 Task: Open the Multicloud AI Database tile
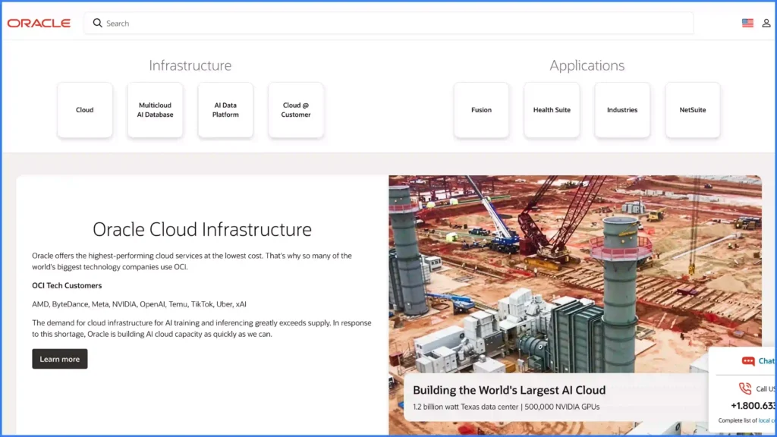[155, 110]
